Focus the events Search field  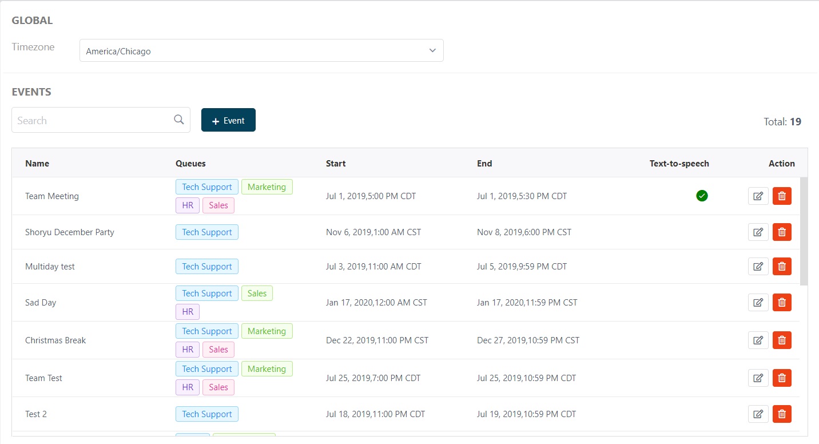[101, 120]
